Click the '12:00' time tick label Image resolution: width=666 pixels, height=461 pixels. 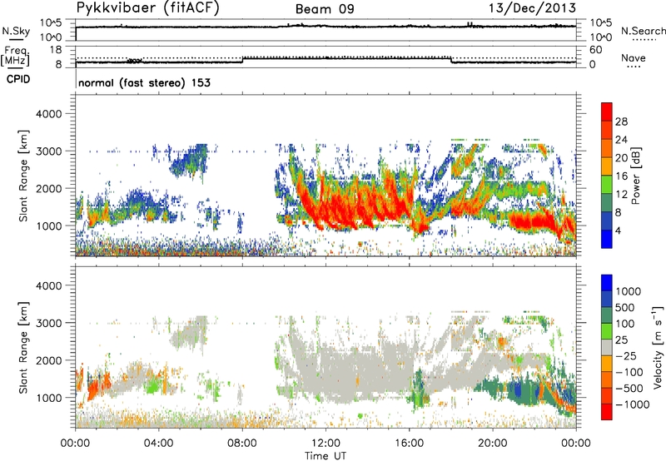(326, 444)
